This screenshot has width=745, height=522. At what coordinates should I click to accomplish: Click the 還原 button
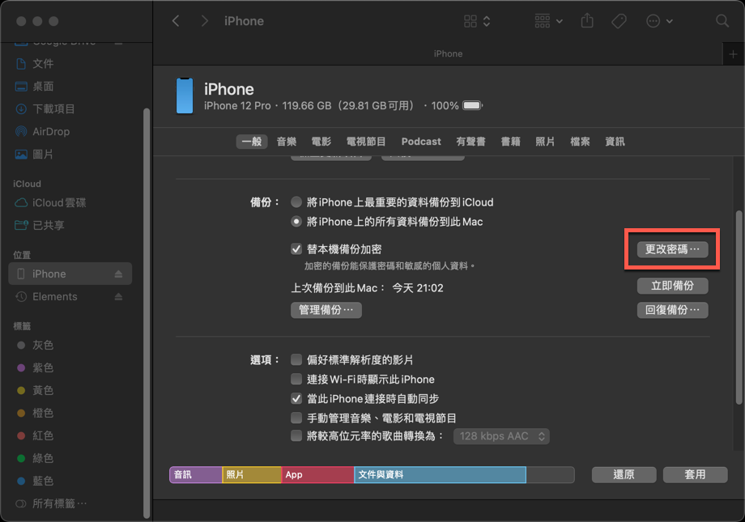624,474
